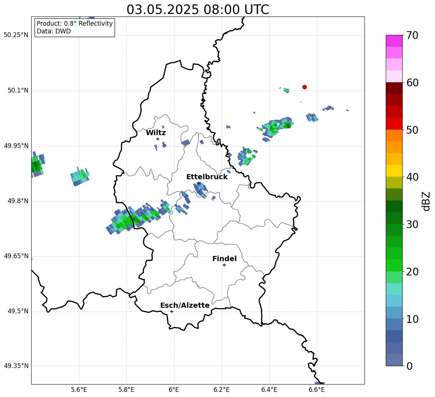Click the 6.2°E longitude label
This screenshot has height=397, width=435.
point(222,390)
